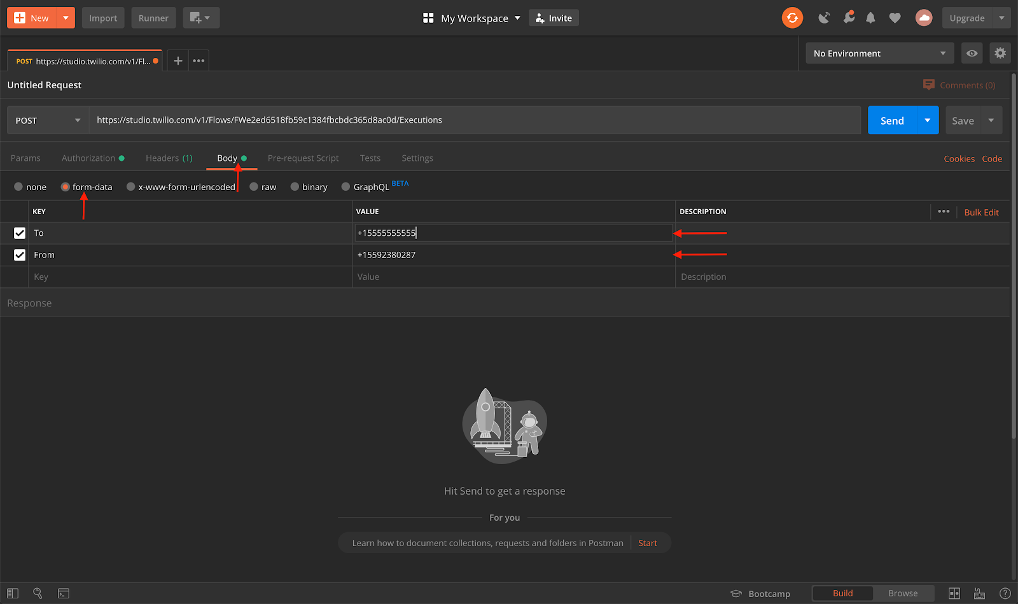
Task: Open the Code link
Action: click(992, 159)
